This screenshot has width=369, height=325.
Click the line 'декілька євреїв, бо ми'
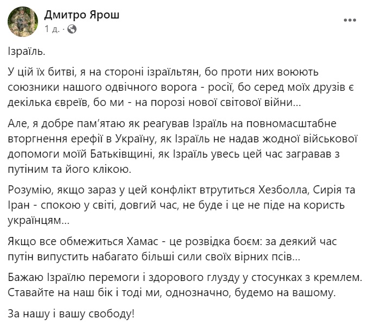(154, 103)
